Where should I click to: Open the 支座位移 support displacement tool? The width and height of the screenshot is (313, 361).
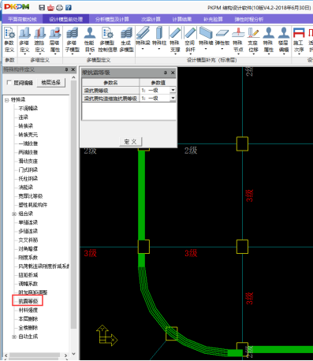pyautogui.click(x=253, y=39)
